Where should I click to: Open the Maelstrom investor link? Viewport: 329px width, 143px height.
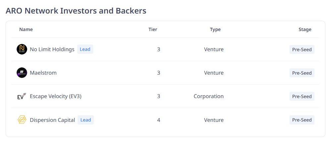tap(43, 73)
